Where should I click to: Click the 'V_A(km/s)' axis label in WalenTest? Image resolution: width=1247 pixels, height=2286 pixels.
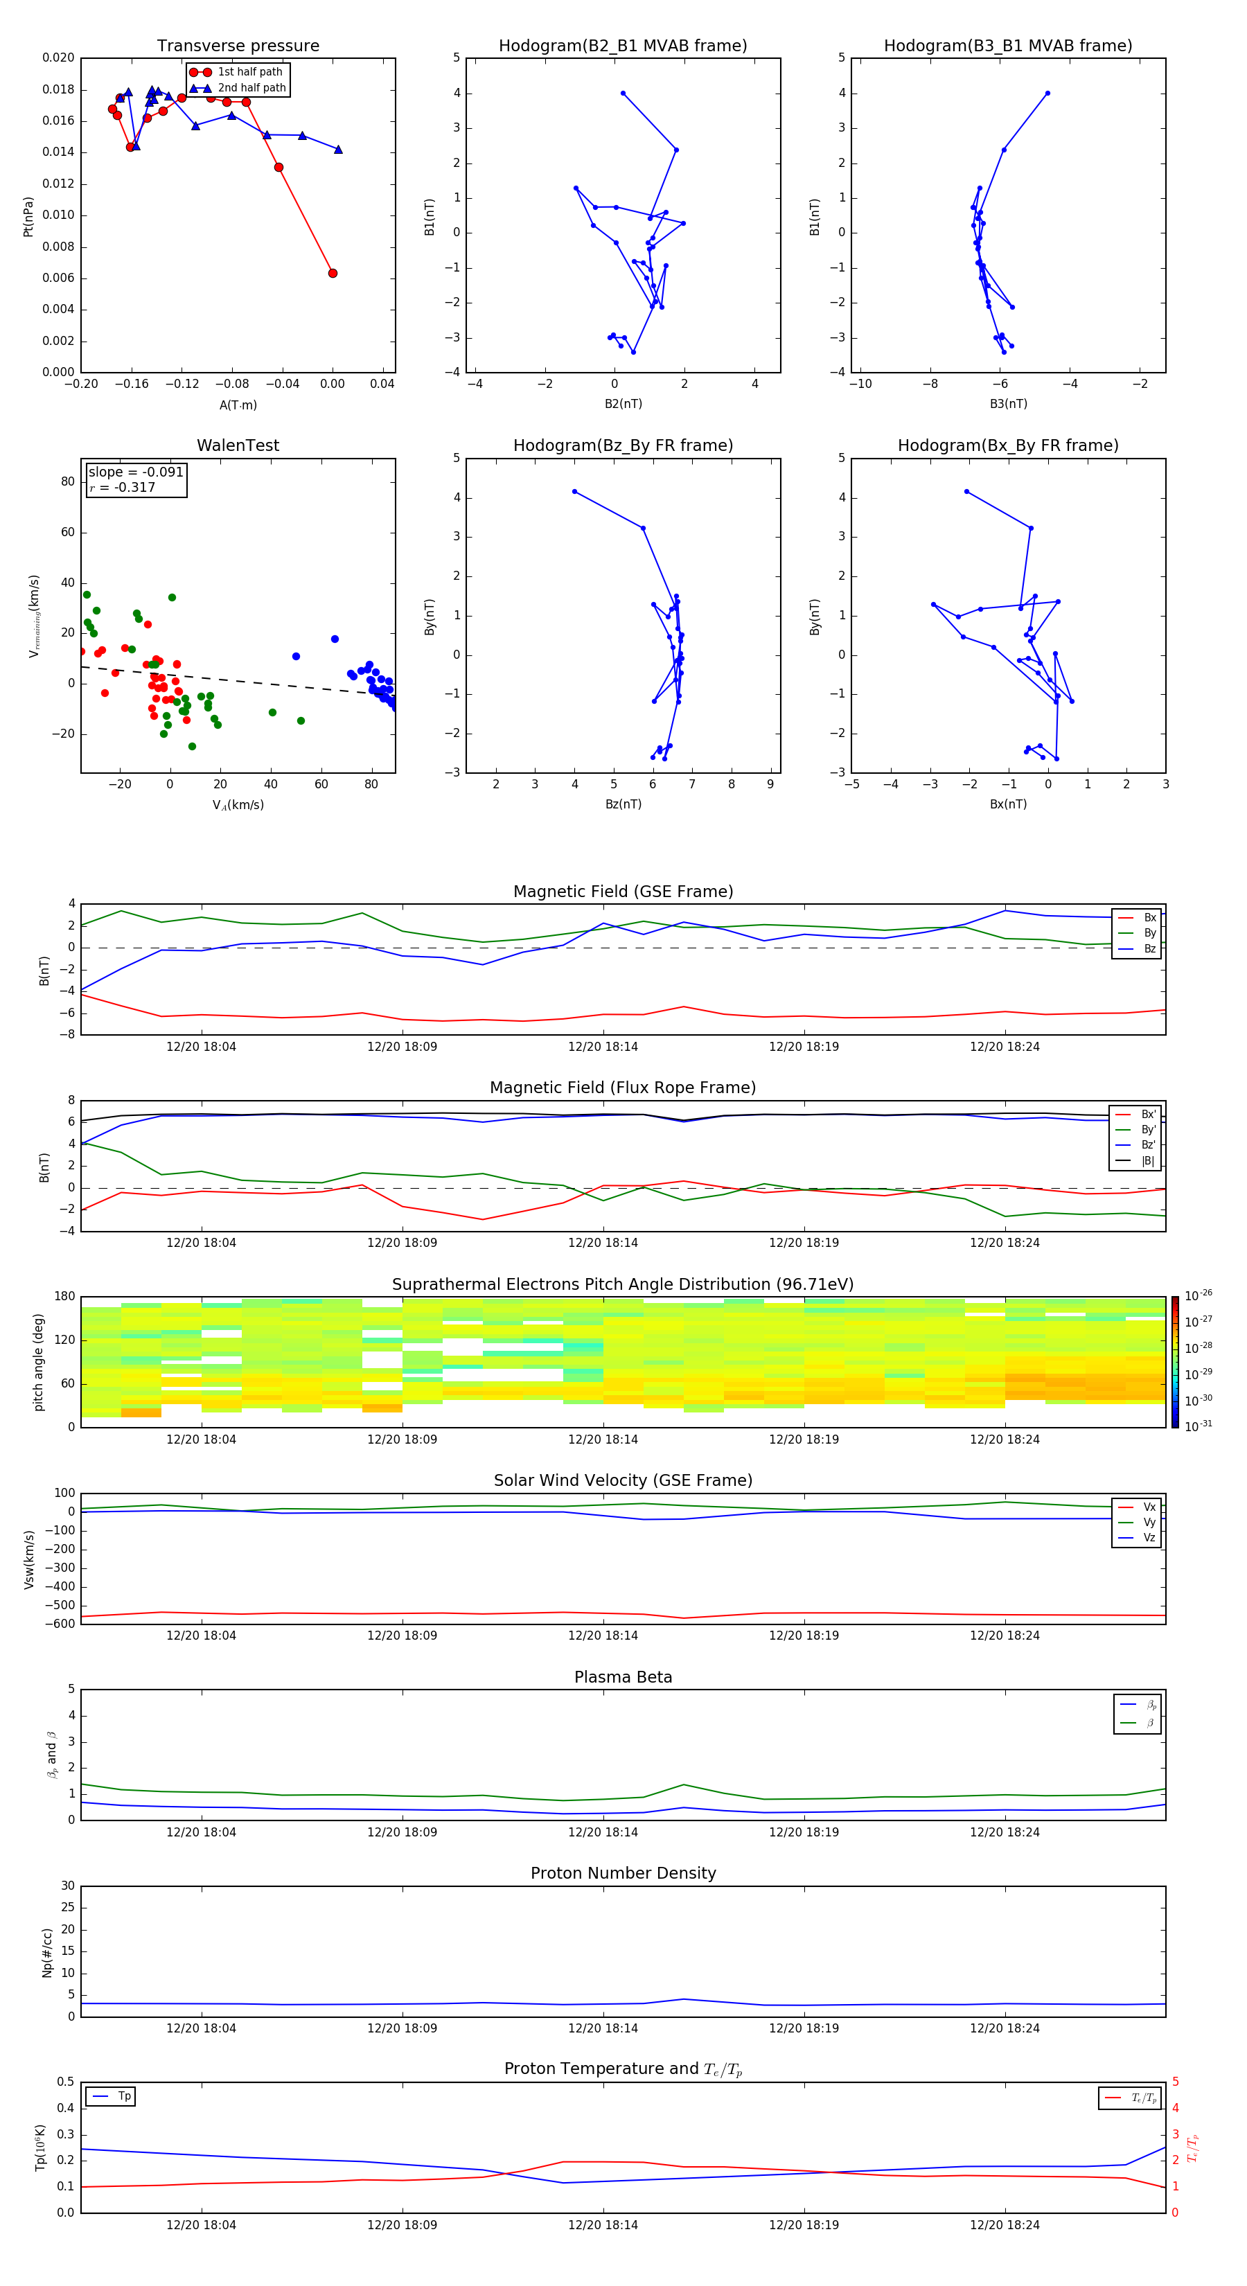point(238,805)
